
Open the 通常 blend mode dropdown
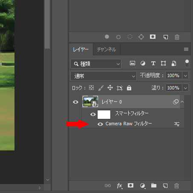point(104,76)
